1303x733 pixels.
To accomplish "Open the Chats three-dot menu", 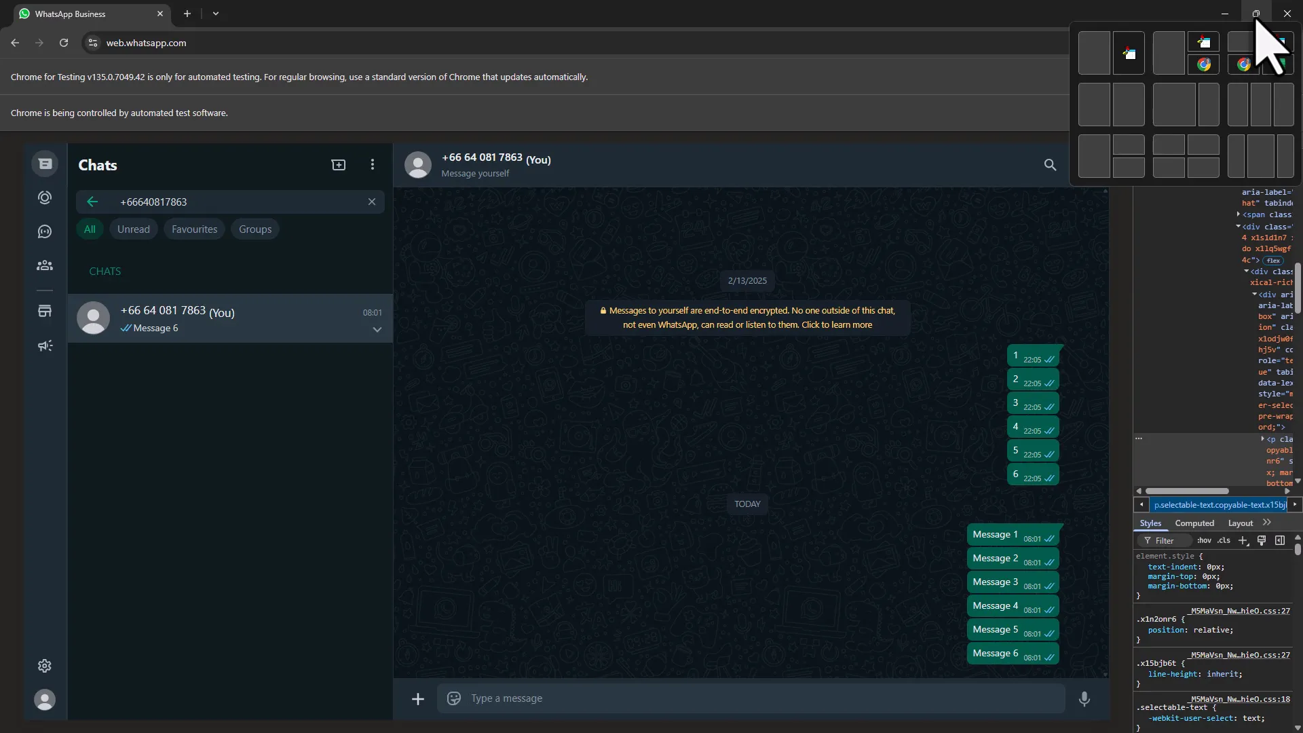I will pos(372,165).
